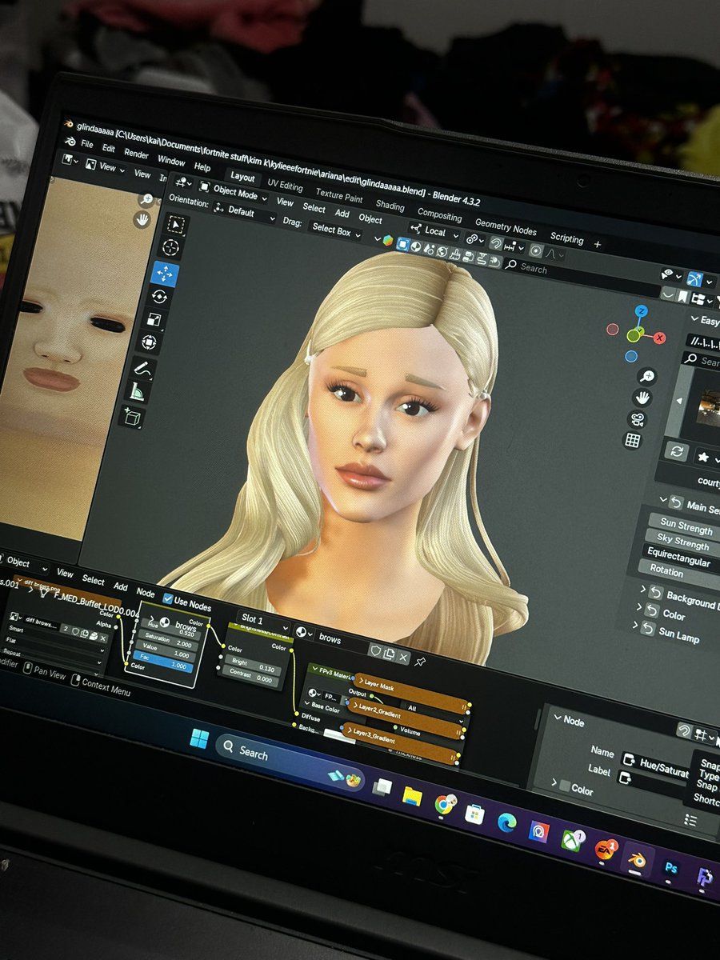Click the reset icon beside Sun Lamp
The width and height of the screenshot is (720, 960).
[646, 628]
